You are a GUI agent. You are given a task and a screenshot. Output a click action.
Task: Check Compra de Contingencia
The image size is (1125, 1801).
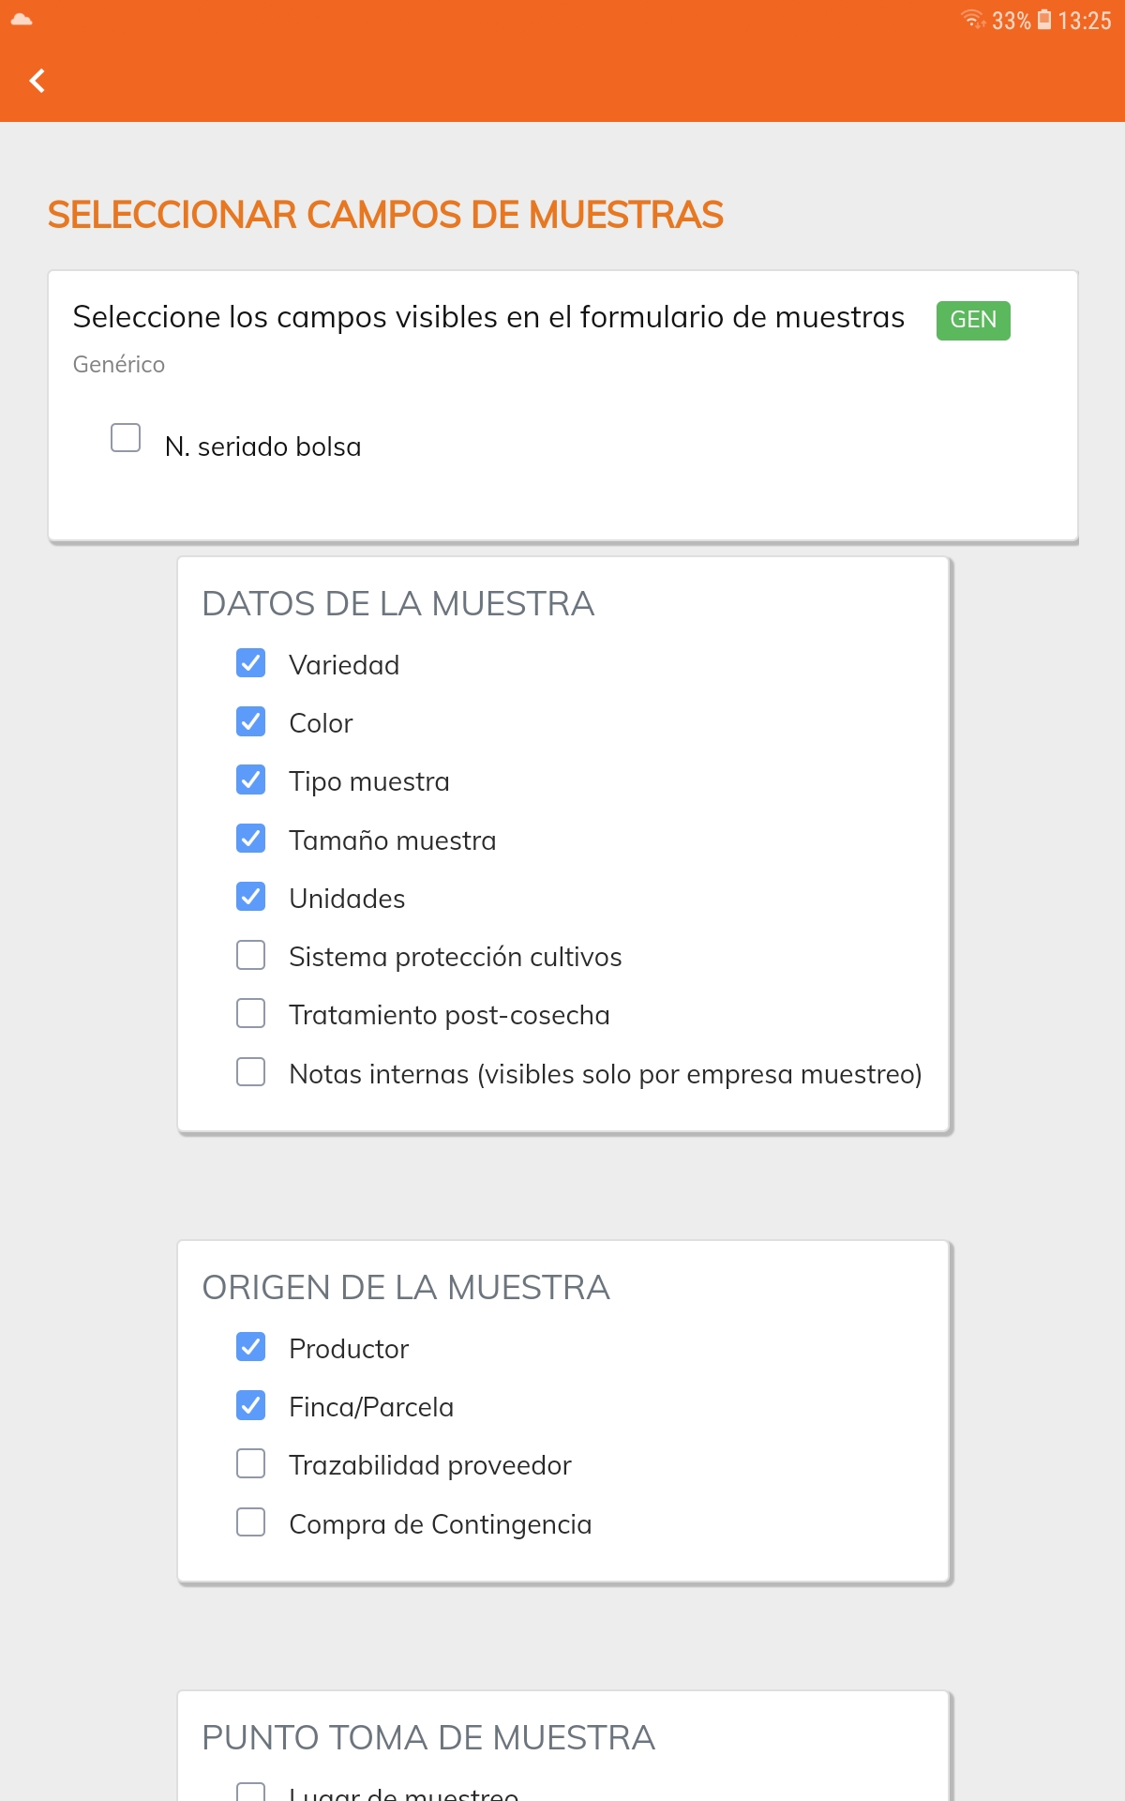251,1522
